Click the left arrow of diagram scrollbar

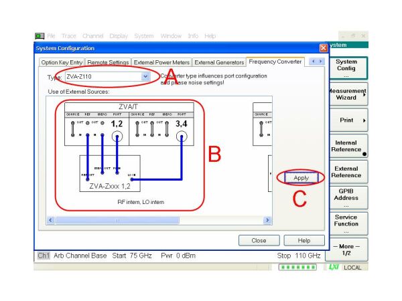50,220
